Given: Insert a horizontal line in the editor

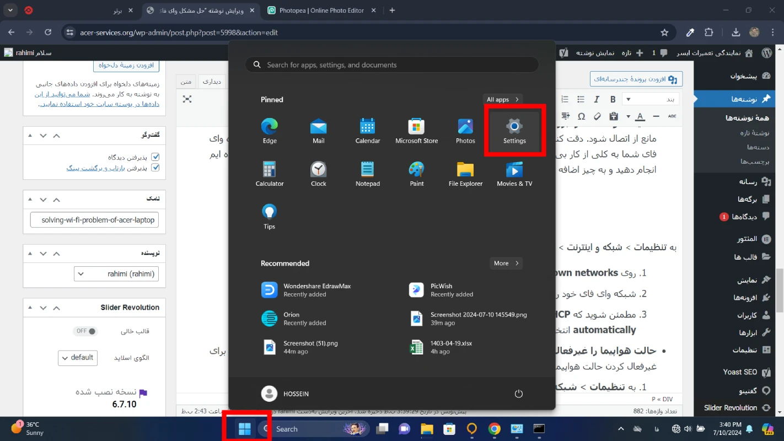Looking at the screenshot, I should pos(656,116).
